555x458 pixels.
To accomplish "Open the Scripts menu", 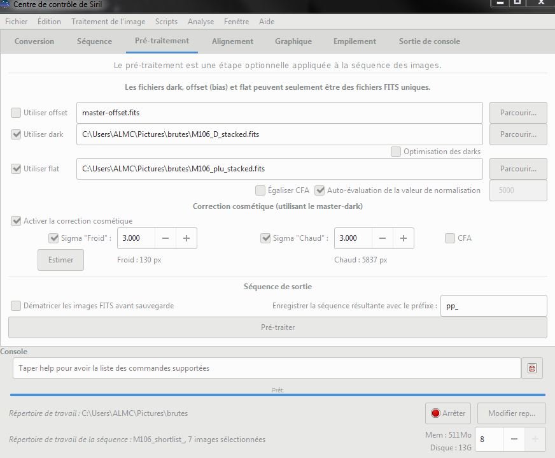I will (166, 22).
